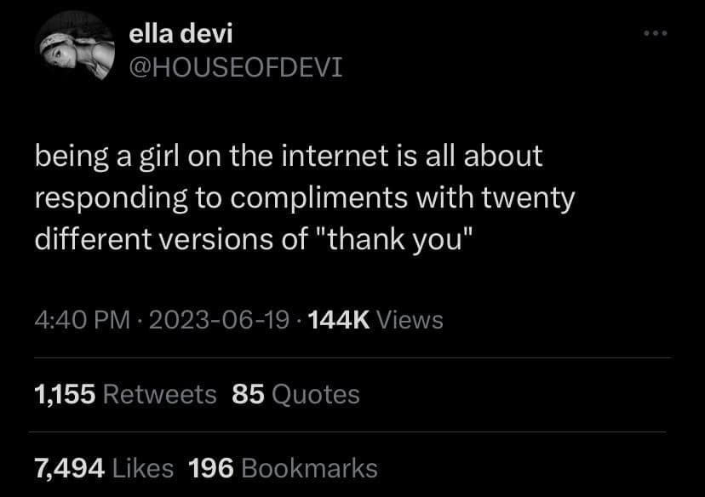The image size is (705, 497).
Task: Click the word "twenty" in the tweet
Action: pyautogui.click(x=530, y=198)
